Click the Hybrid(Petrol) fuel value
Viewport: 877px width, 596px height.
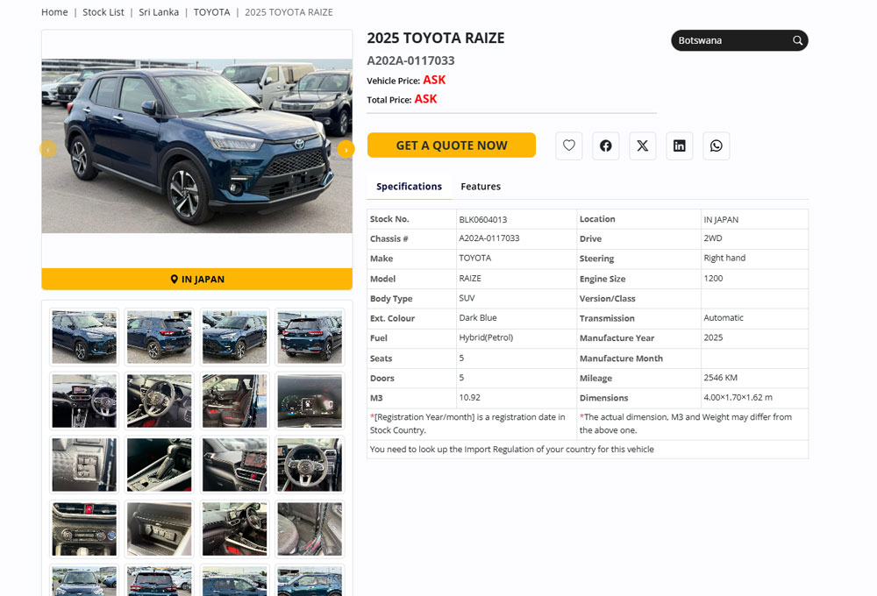(x=486, y=337)
